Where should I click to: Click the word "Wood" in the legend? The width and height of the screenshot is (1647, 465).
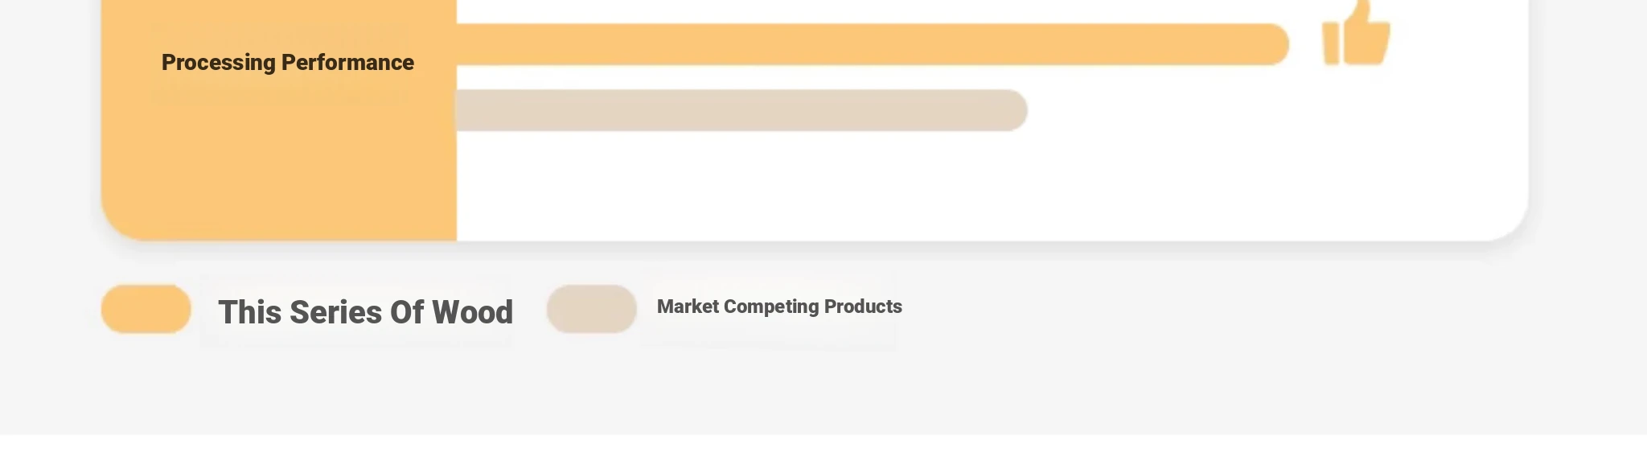pos(472,312)
